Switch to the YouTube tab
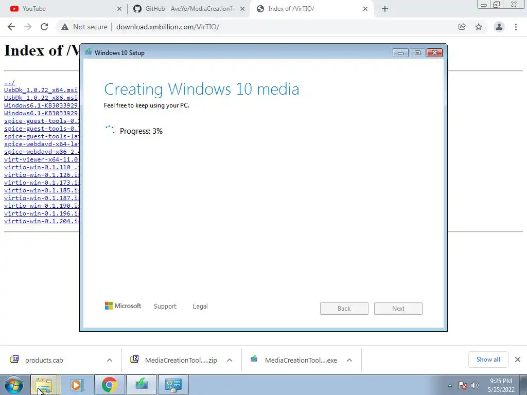Viewport: 527px width, 395px height. (64, 9)
